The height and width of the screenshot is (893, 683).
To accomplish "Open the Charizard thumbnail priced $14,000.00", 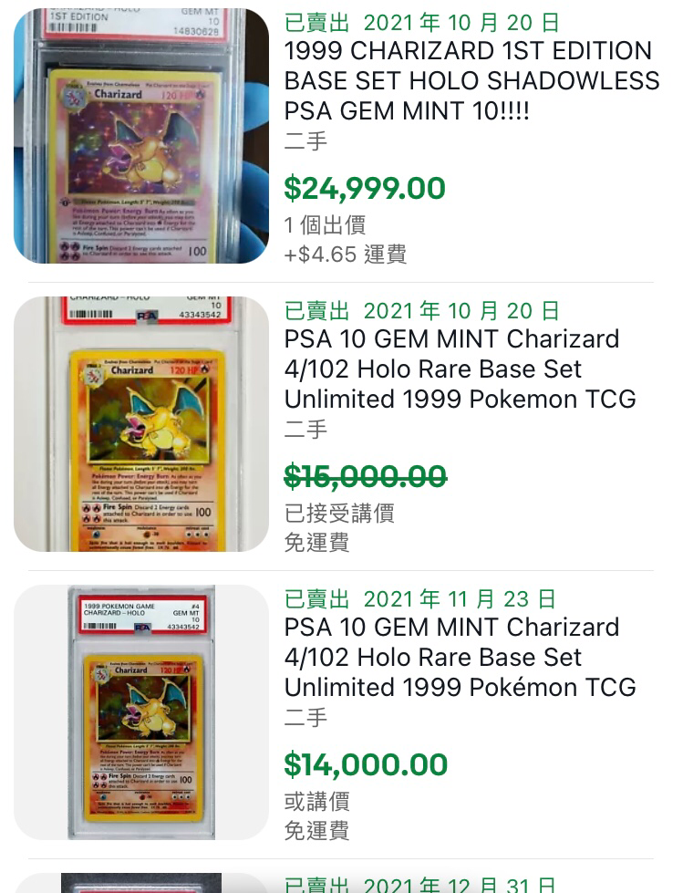I will (x=141, y=711).
